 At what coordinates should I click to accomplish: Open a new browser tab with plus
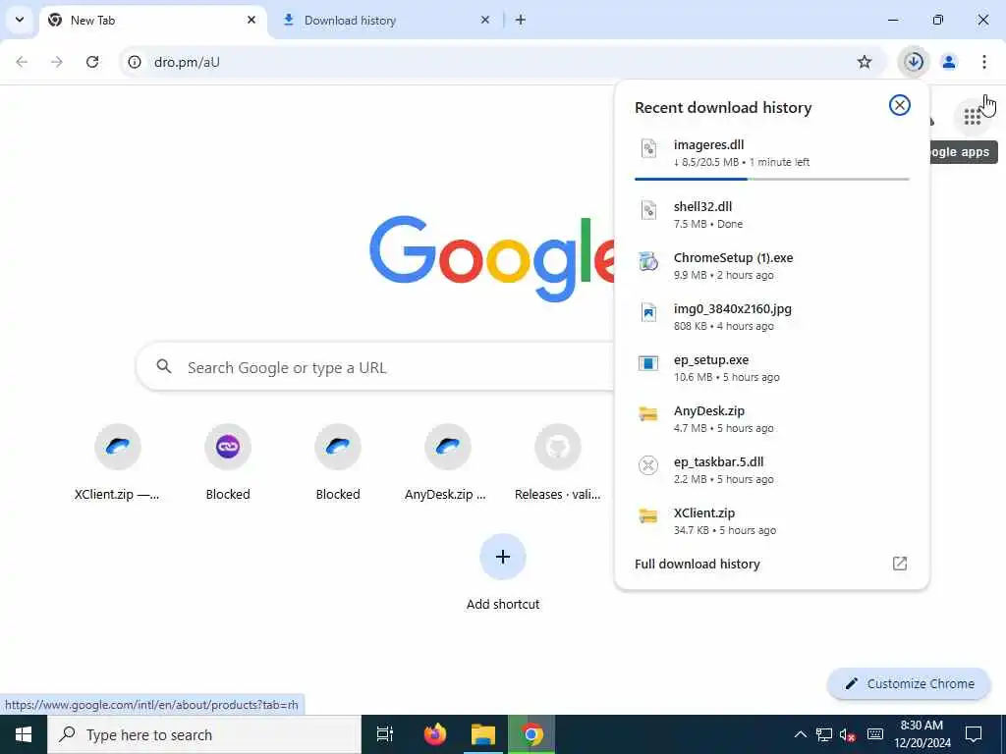tap(521, 20)
